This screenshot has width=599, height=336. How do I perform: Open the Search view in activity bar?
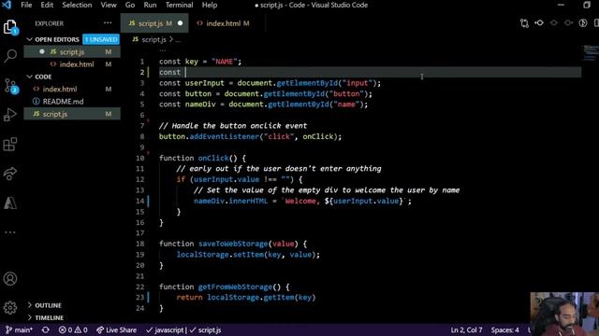10,56
